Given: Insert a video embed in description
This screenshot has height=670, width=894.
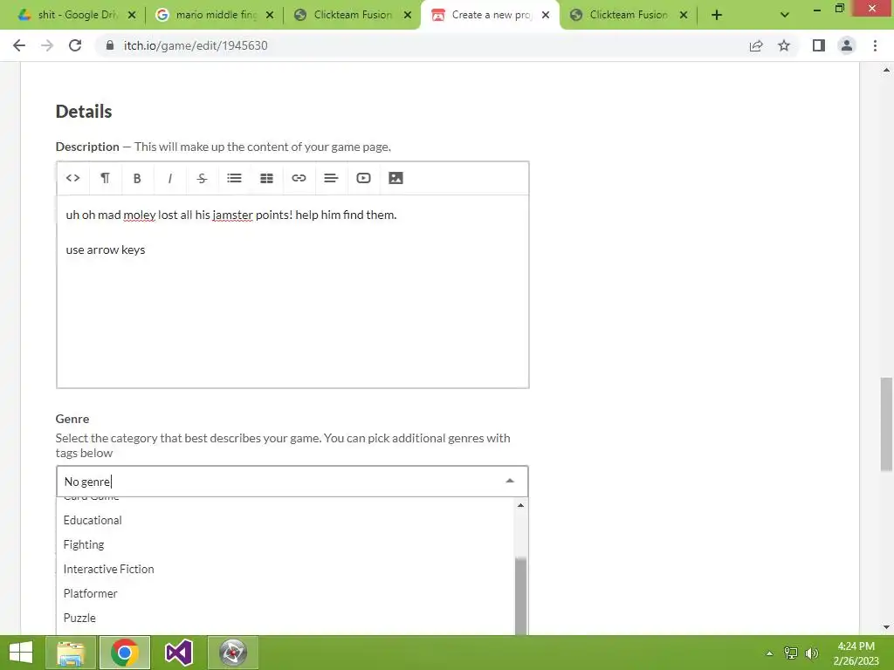Looking at the screenshot, I should point(363,178).
